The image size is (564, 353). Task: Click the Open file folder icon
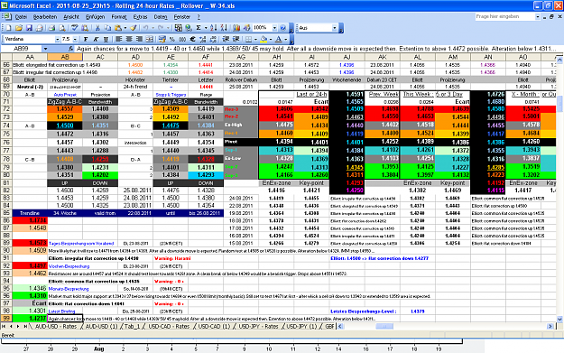point(18,28)
